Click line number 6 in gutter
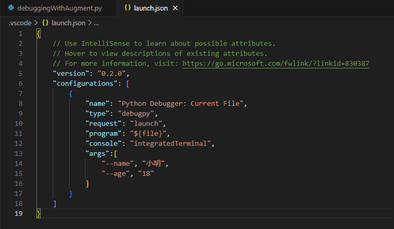Image resolution: width=394 pixels, height=229 pixels. (x=21, y=84)
